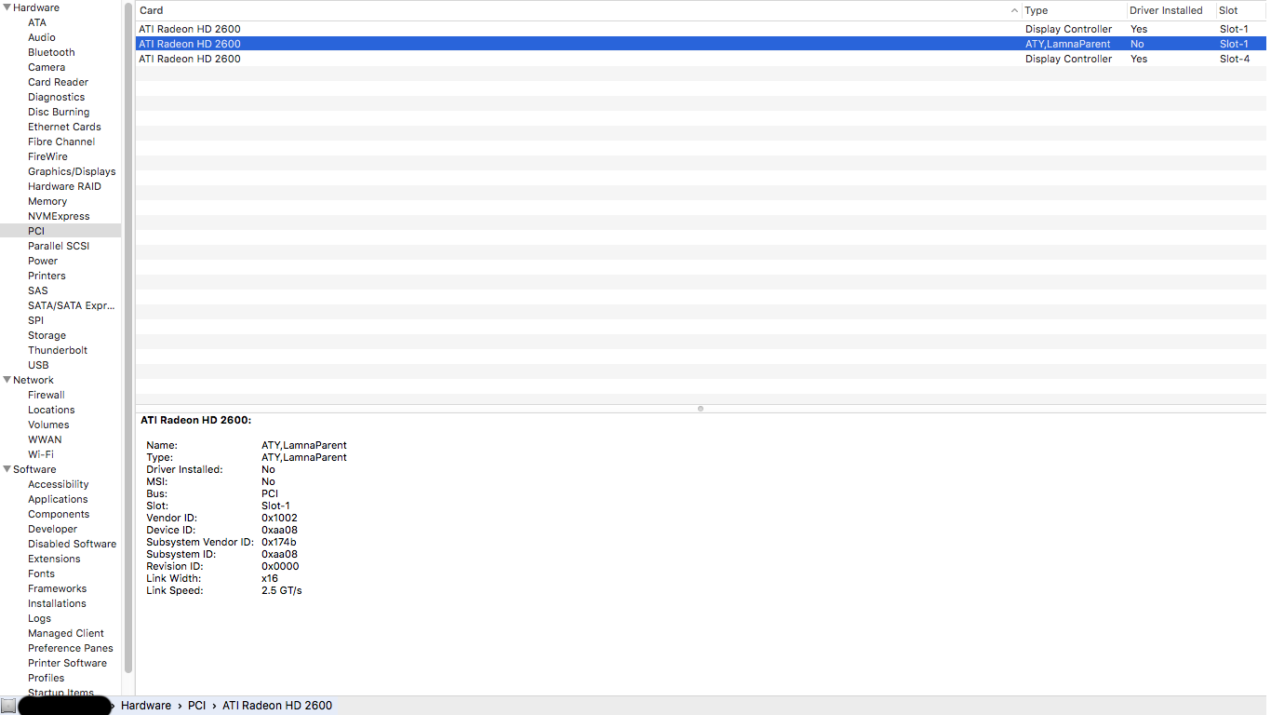Select Audio in the sidebar
1271x715 pixels.
tap(42, 37)
